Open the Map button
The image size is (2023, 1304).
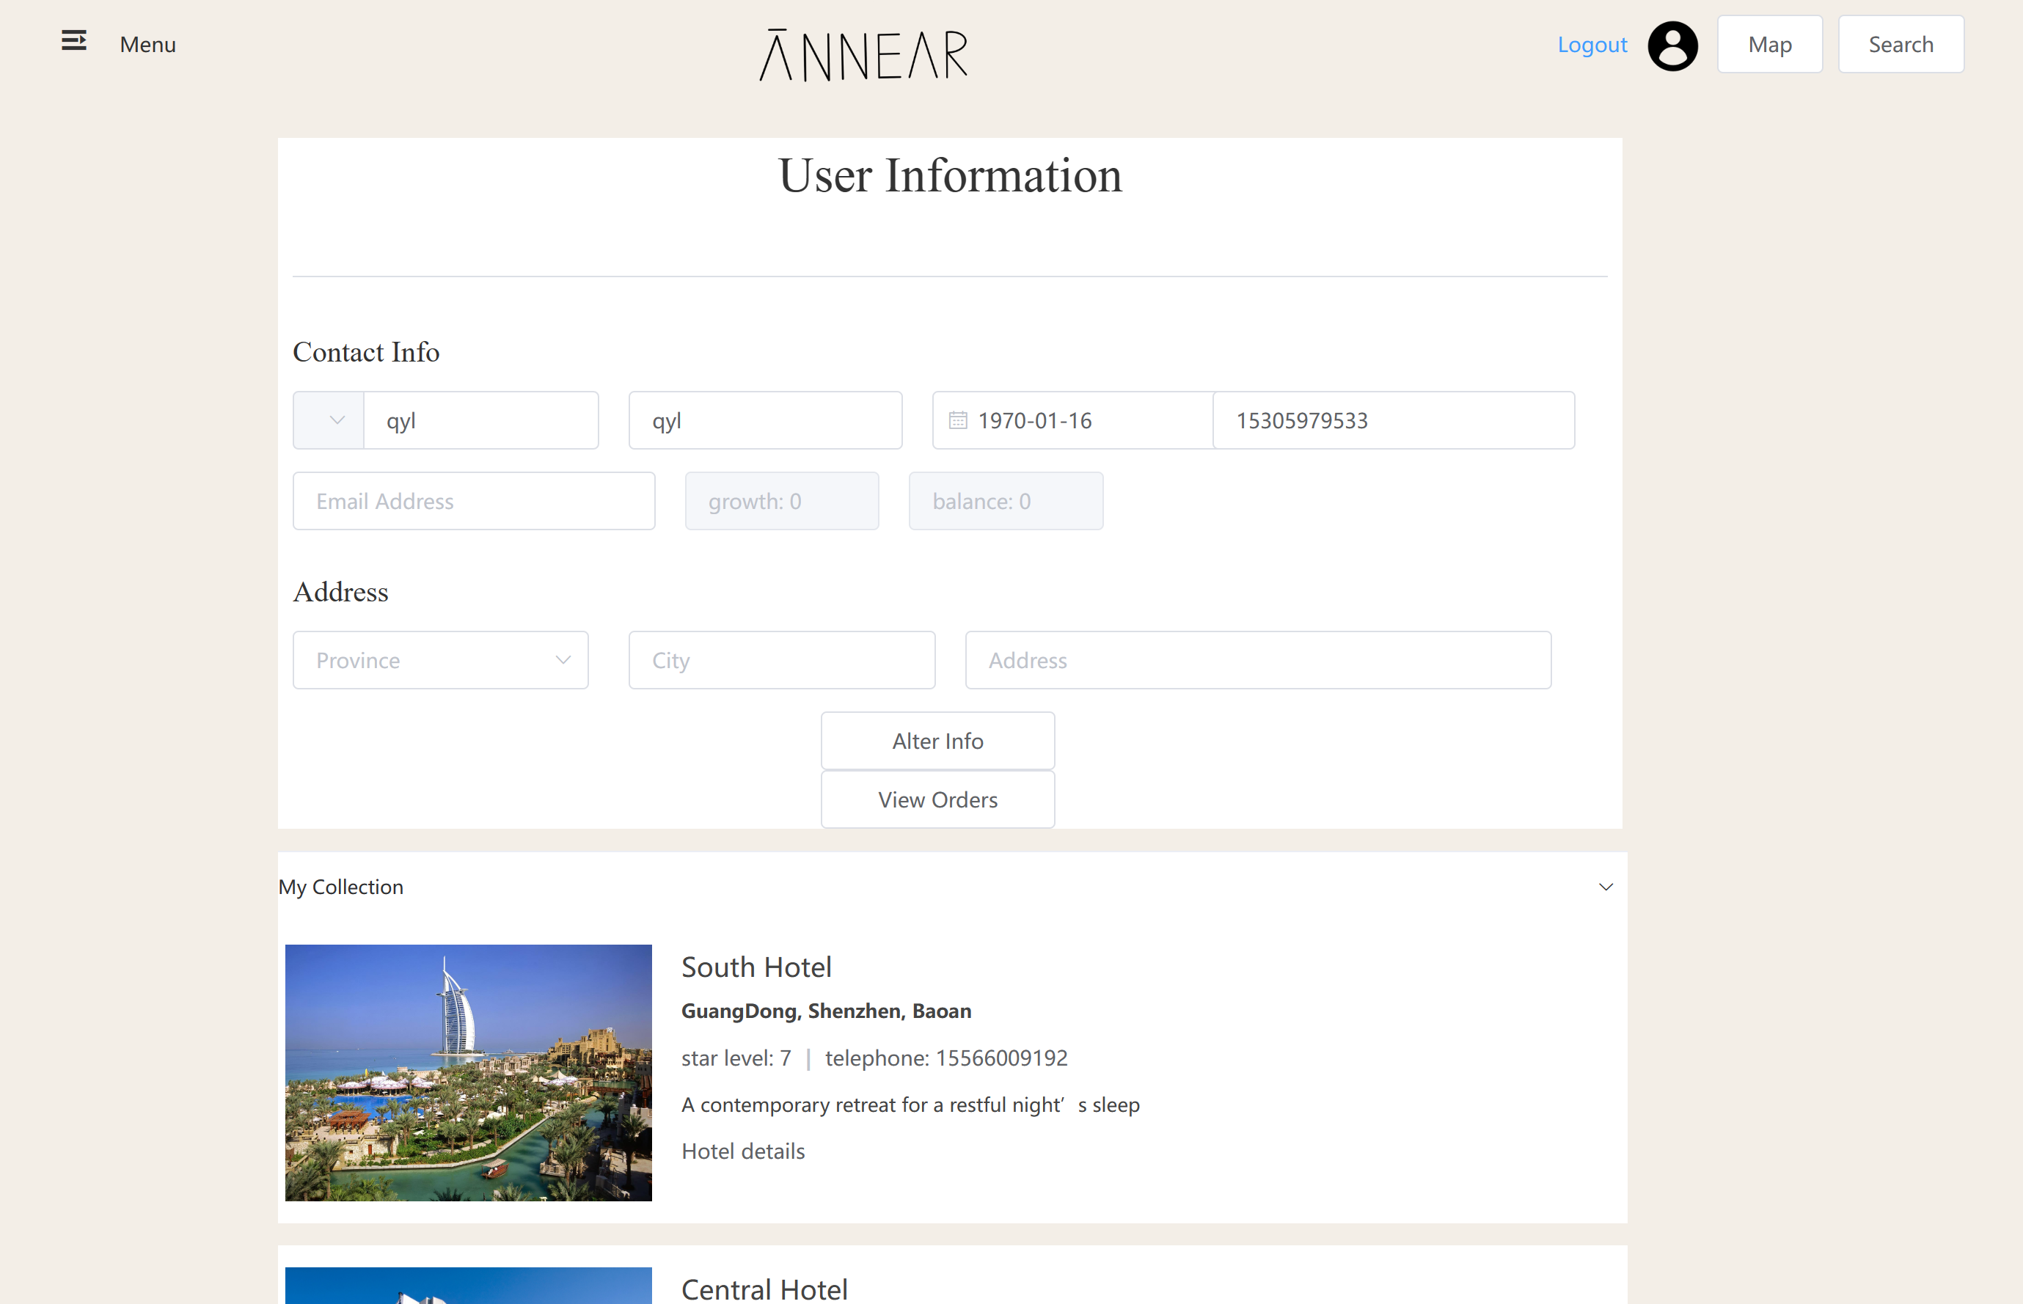[x=1770, y=44]
